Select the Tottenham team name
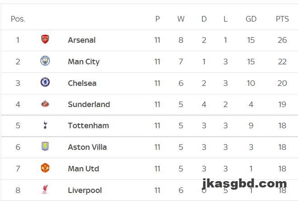This screenshot has height=201, width=298. [88, 126]
